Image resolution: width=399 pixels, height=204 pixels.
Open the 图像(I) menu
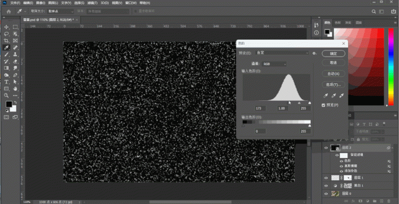(40, 3)
